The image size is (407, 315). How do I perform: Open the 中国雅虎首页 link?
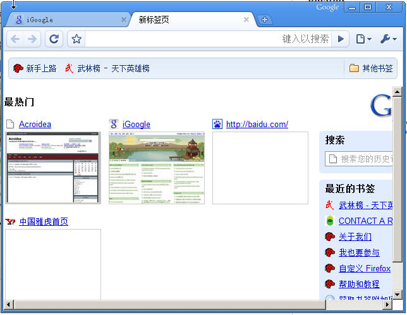tap(44, 221)
